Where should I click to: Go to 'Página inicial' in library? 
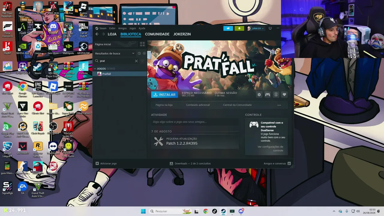pos(116,44)
